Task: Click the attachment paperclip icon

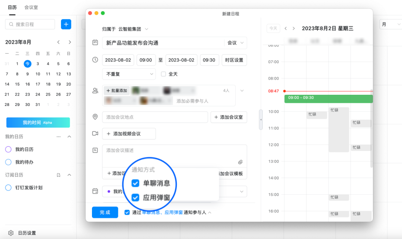Action: coord(240,162)
